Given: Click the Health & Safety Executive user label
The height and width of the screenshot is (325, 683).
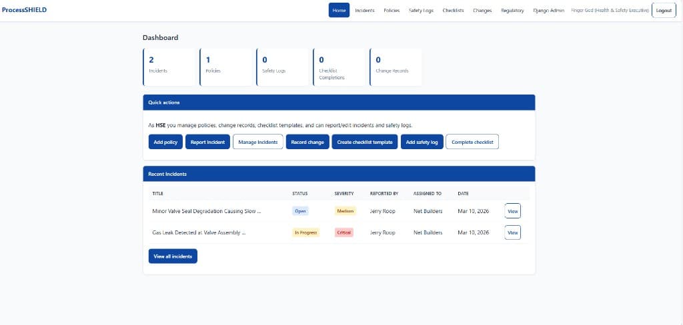Looking at the screenshot, I should [x=610, y=11].
